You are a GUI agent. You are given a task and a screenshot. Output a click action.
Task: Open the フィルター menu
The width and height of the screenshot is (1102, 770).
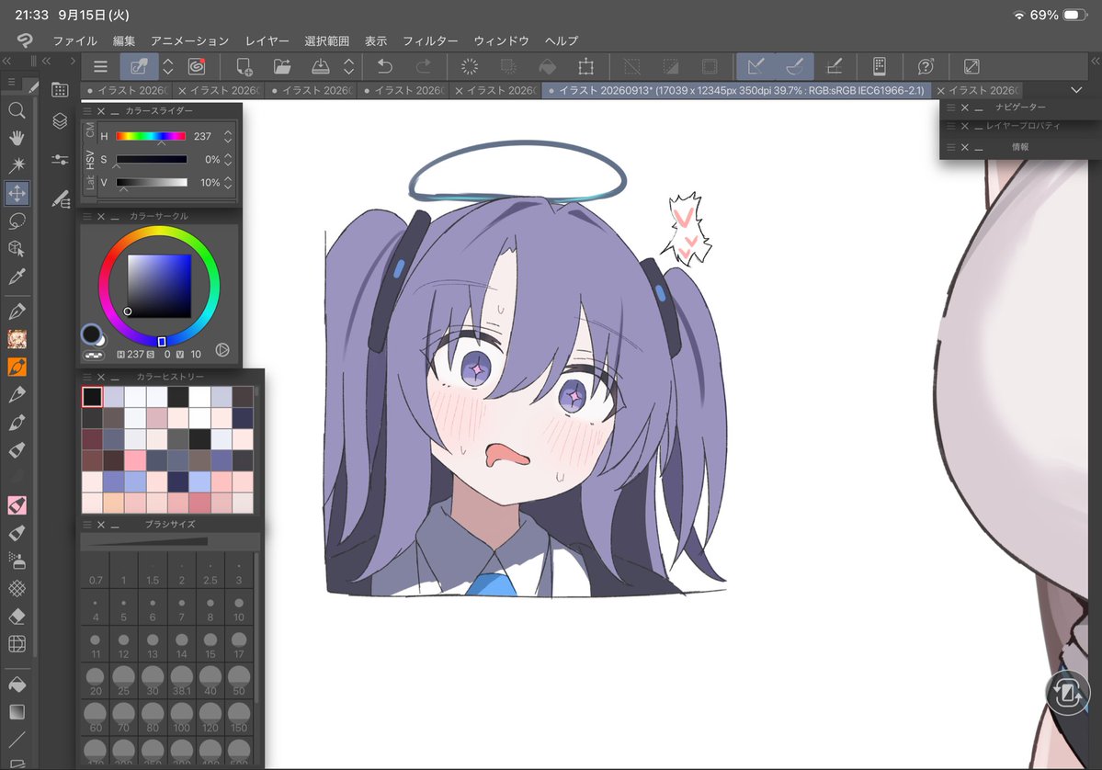430,40
